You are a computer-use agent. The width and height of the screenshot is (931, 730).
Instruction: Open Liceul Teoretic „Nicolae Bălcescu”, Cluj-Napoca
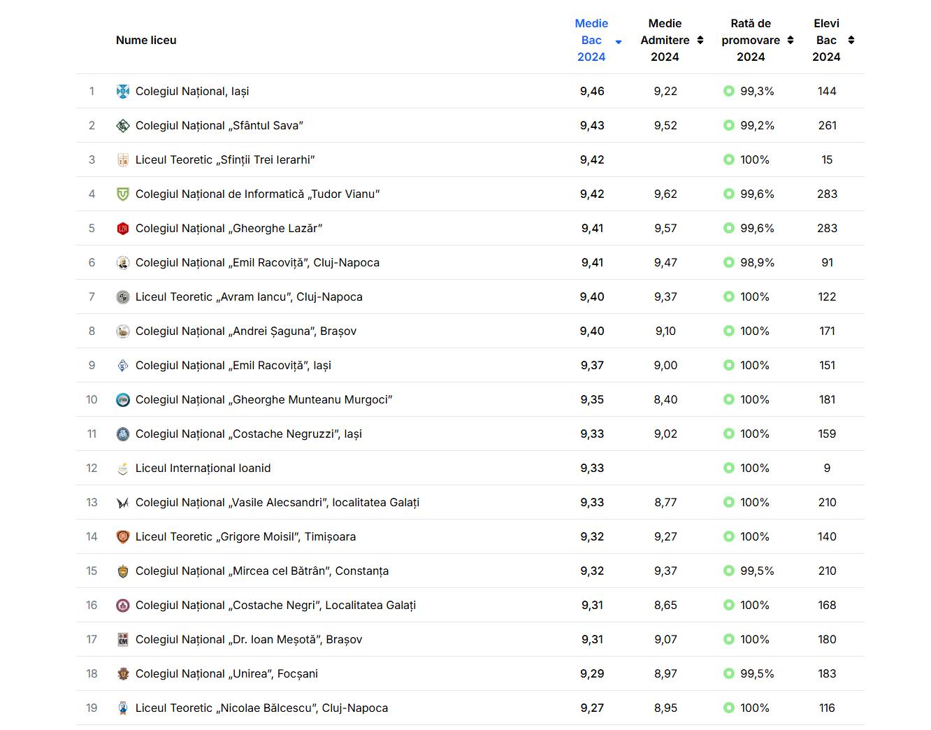tap(261, 708)
